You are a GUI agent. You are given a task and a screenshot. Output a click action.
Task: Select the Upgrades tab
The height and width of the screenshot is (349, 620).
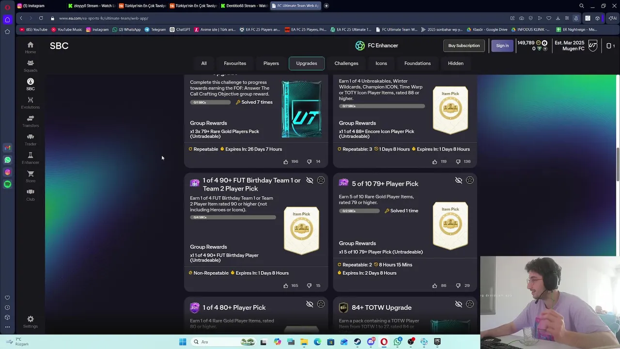tap(307, 63)
